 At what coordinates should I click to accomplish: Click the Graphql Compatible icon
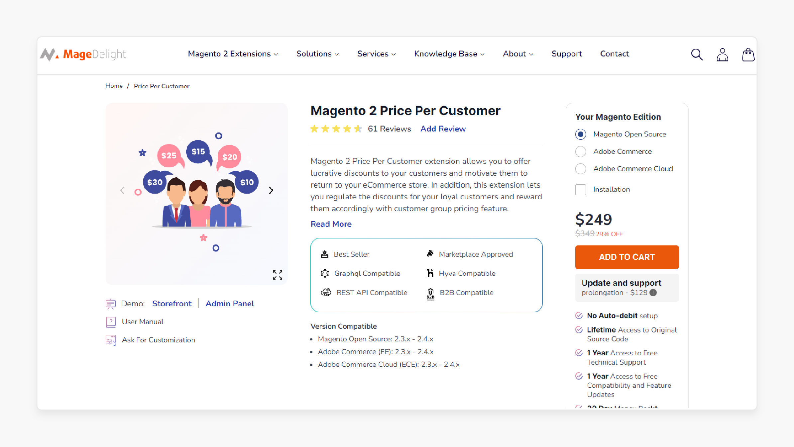point(325,274)
